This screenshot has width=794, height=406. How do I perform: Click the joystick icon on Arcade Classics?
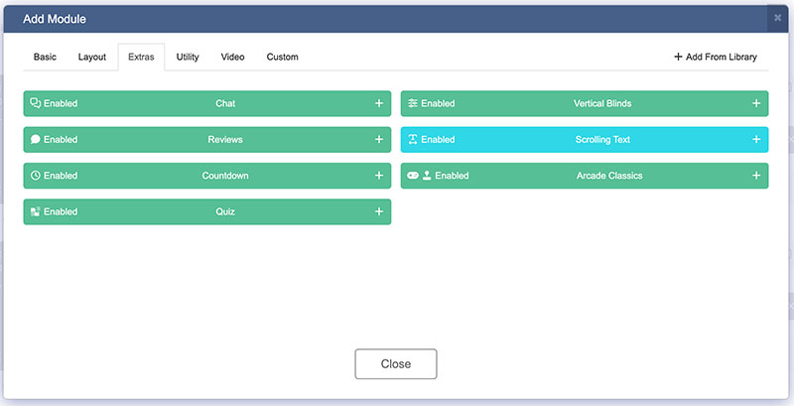pos(427,176)
